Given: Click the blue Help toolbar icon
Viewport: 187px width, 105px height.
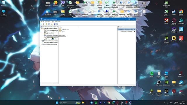Looking at the screenshot, I should pos(55,24).
